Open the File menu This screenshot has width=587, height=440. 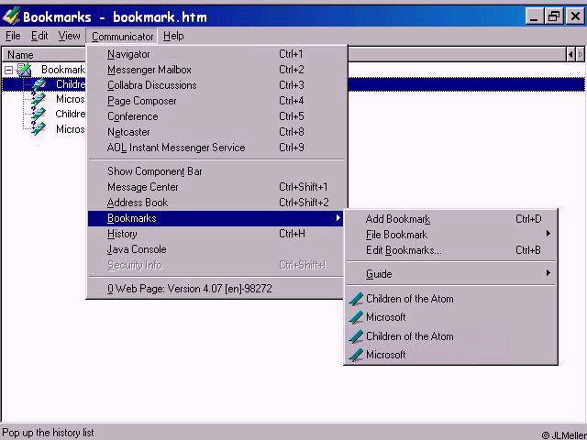click(x=13, y=36)
